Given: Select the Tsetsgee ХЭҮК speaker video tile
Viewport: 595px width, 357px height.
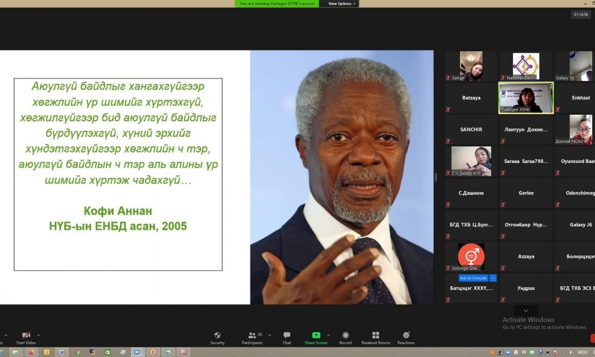Looking at the screenshot, I should point(526,98).
